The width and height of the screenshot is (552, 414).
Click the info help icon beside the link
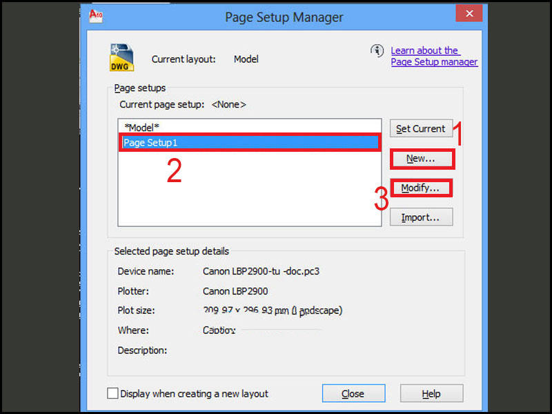pos(377,51)
